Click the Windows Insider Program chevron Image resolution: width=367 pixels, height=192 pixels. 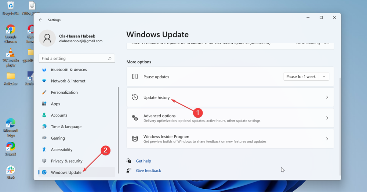coord(327,139)
